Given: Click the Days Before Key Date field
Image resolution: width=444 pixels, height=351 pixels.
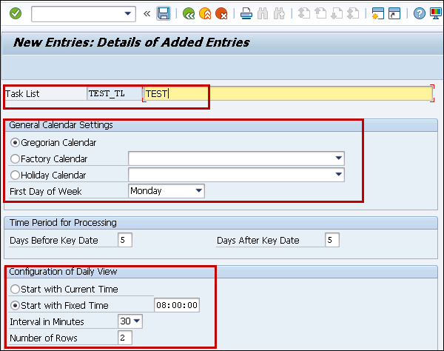Looking at the screenshot, I should click(x=125, y=240).
